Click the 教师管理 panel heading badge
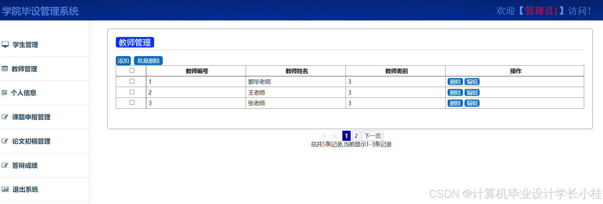Screen dimensions: 603x204 coord(135,42)
